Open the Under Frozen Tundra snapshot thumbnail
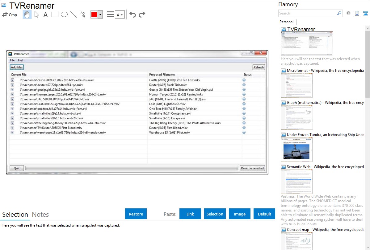The width and height of the screenshot is (370, 250). click(296, 150)
